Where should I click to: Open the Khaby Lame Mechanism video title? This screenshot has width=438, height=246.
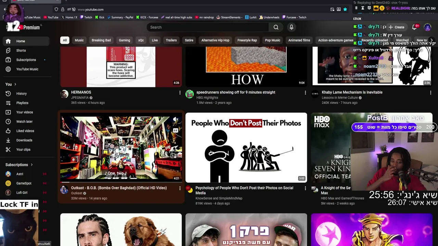352,92
